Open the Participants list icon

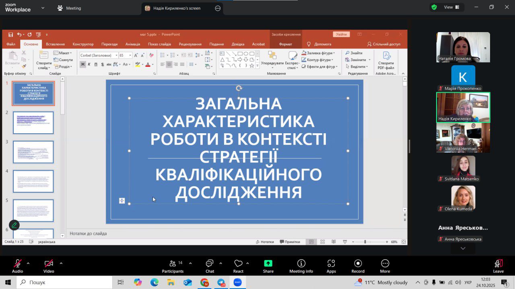tap(173, 264)
